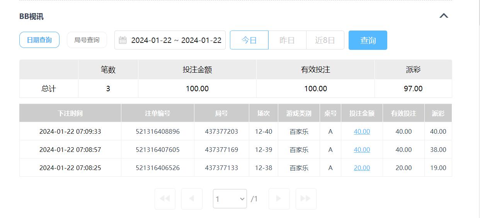Click session 12-38 cell
Image resolution: width=480 pixels, height=218 pixels.
(x=264, y=168)
